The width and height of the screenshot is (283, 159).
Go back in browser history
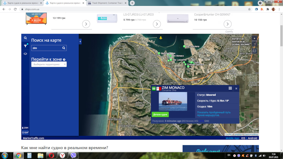pyautogui.click(x=4, y=9)
